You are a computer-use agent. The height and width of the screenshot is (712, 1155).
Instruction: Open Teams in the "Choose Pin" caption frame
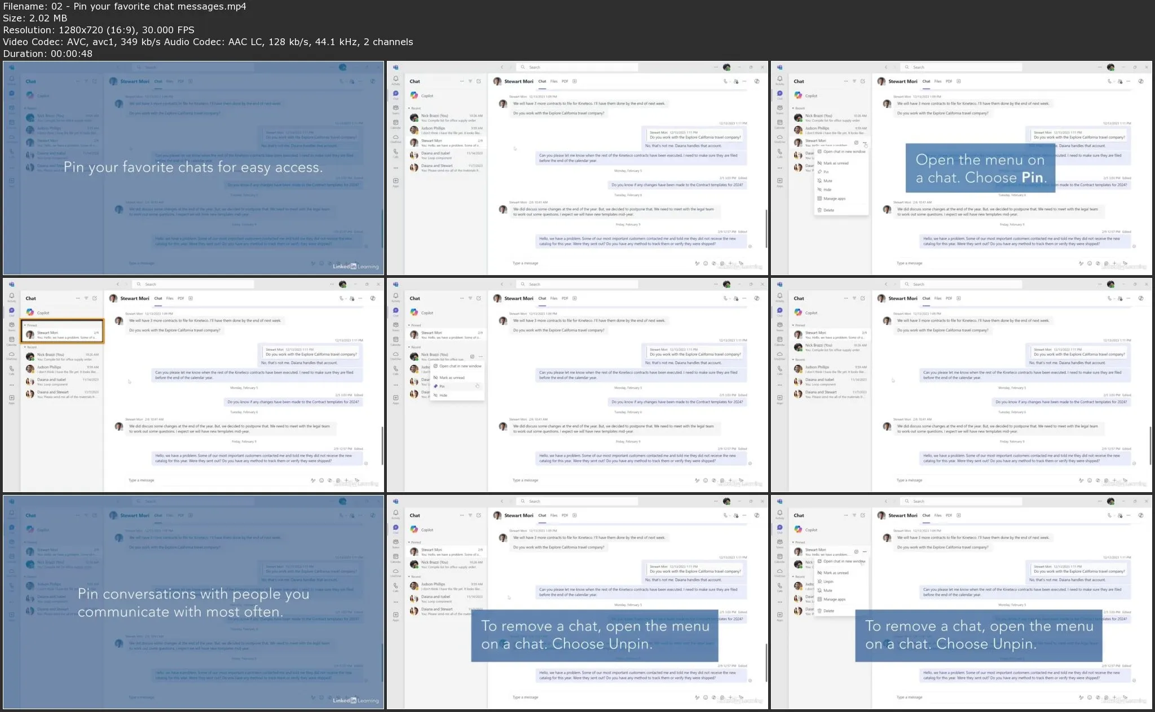click(779, 109)
